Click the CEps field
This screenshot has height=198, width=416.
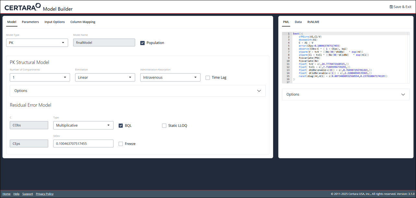[29, 143]
